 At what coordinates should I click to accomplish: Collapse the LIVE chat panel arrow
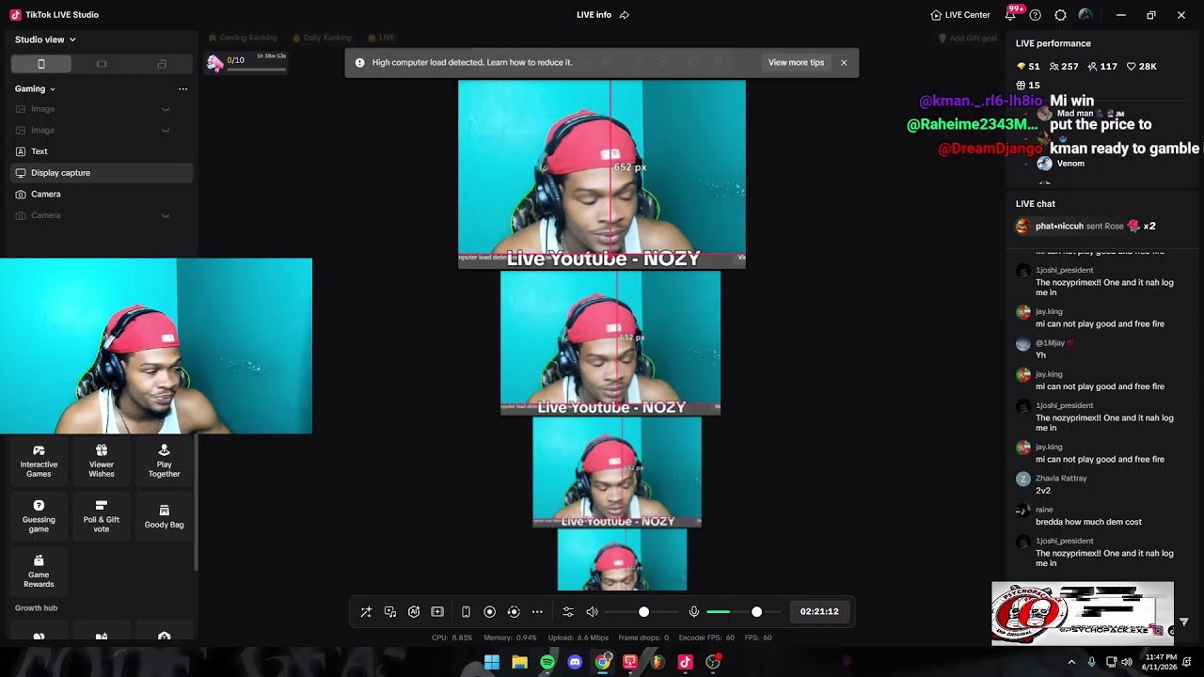pyautogui.click(x=1184, y=622)
